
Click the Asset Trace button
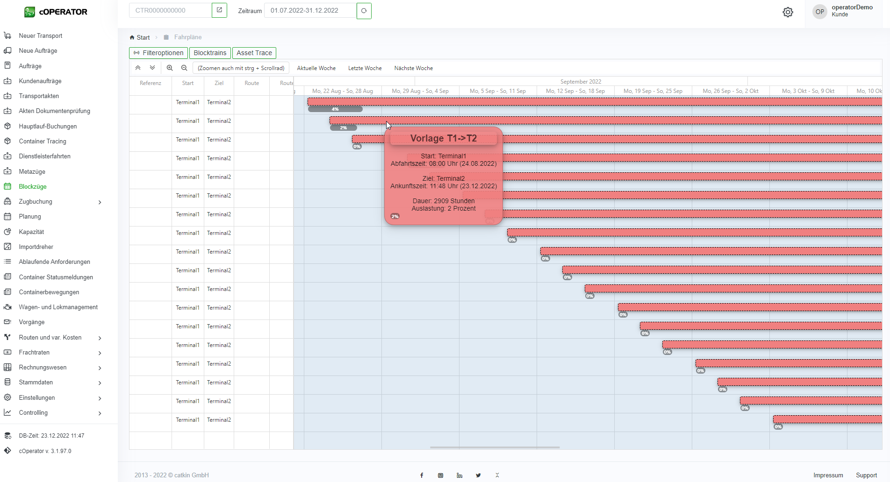pyautogui.click(x=254, y=53)
